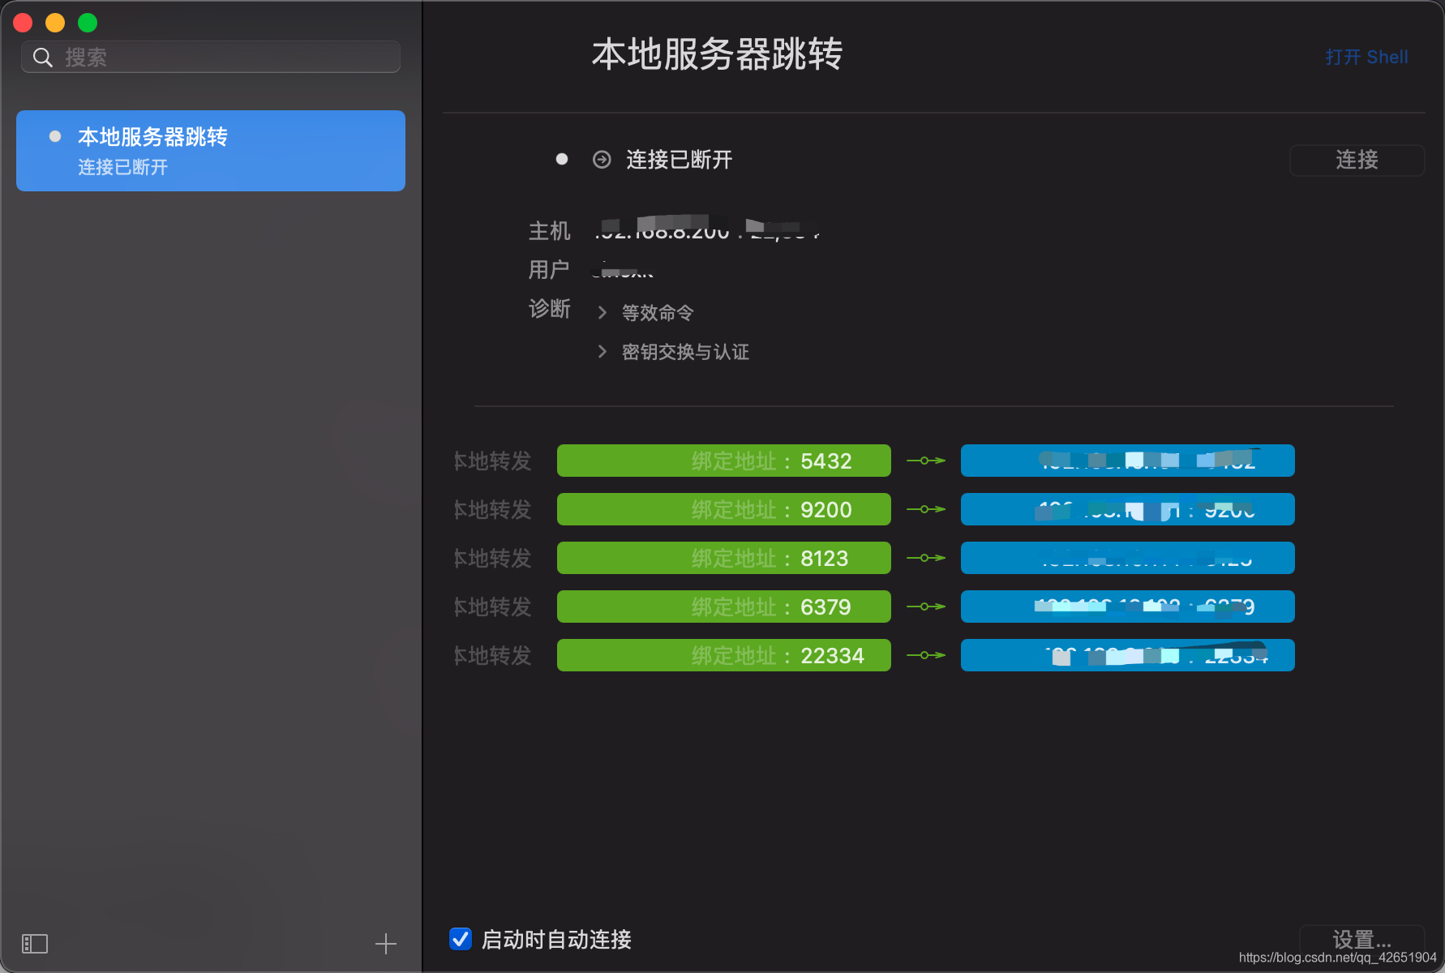Click forwarding arrow icon in 22334 row
This screenshot has height=973, width=1445.
click(x=926, y=655)
